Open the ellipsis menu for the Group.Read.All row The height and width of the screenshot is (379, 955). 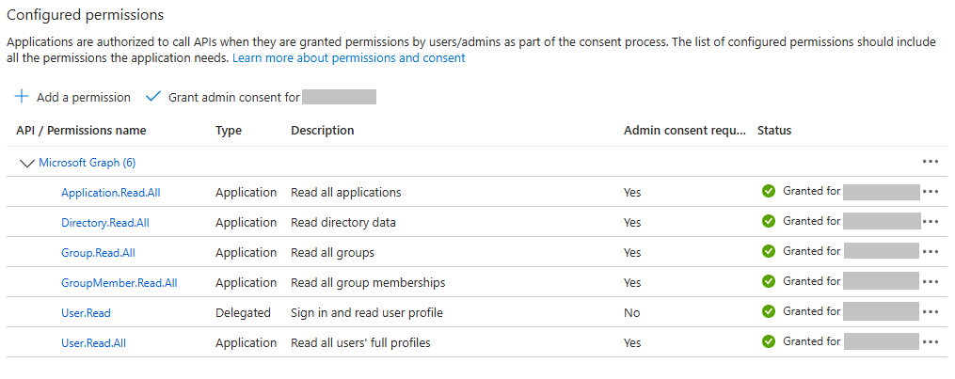pos(931,252)
